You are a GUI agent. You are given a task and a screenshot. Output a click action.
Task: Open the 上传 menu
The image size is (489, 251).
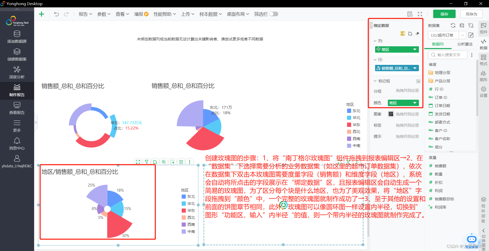188,14
